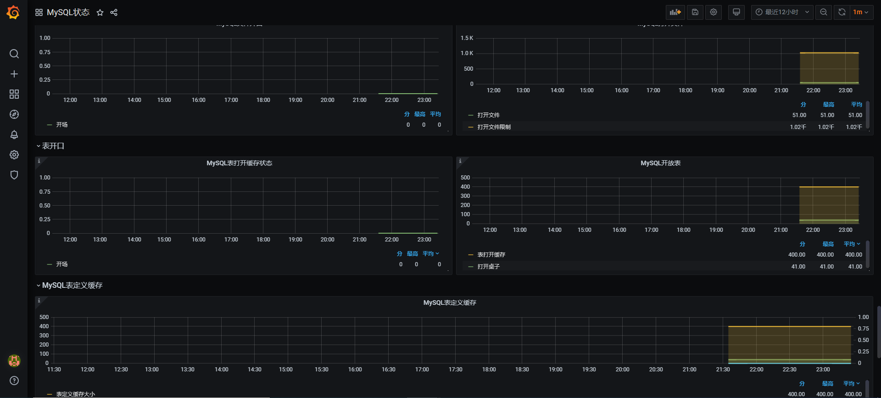Viewport: 881px width, 398px height.
Task: Open the 1m refresh interval dropdown
Action: [x=861, y=12]
